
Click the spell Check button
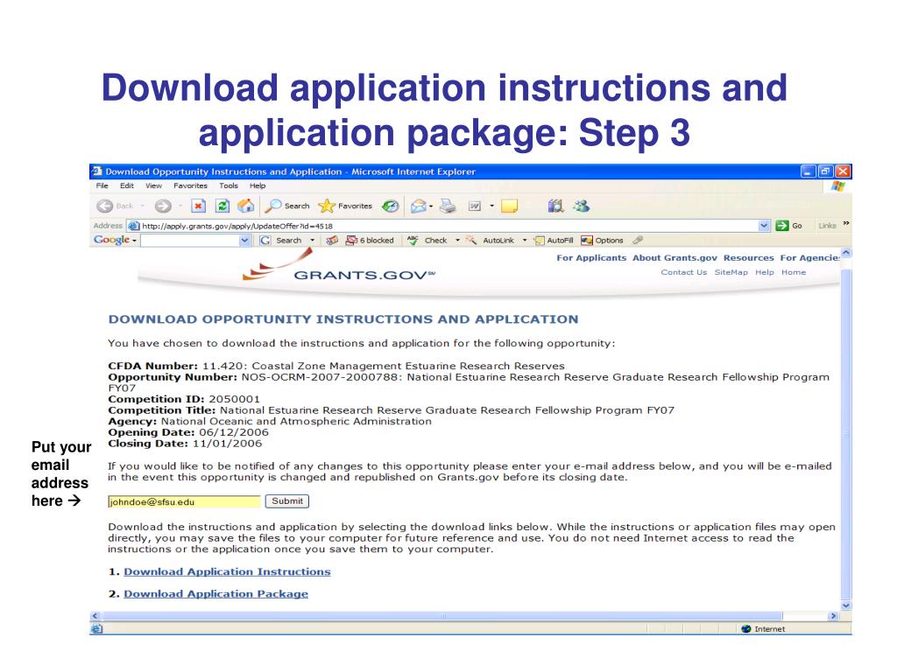[x=427, y=241]
